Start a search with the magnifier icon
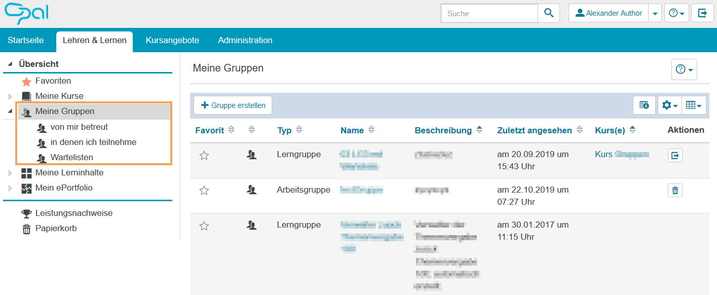 549,13
